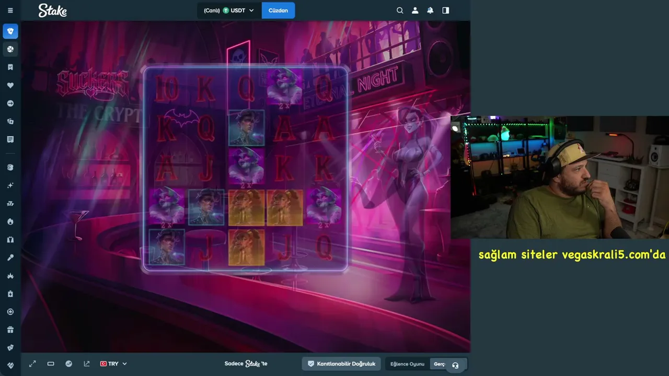Switch to Eğlence Oyunu fun mode
The width and height of the screenshot is (669, 376).
[407, 364]
